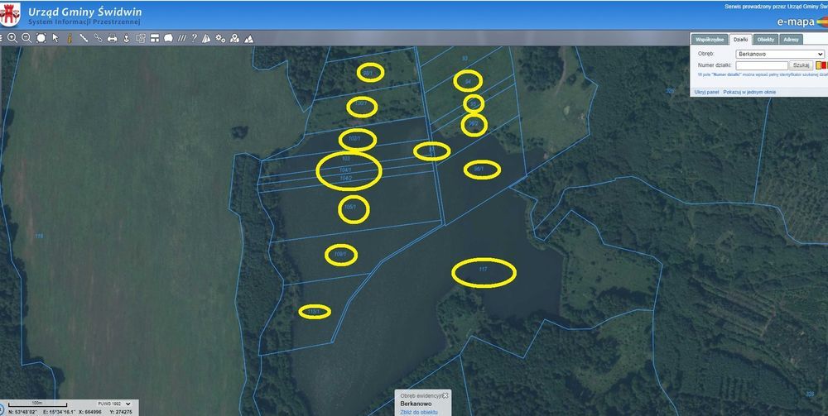Click the Świdwin municipality crest logo

(x=9, y=14)
